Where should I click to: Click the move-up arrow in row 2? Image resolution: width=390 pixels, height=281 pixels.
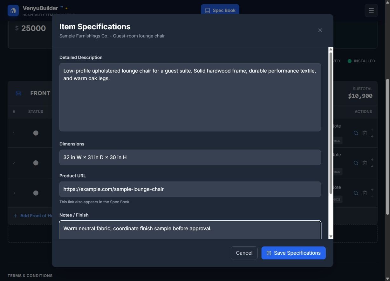(372, 160)
